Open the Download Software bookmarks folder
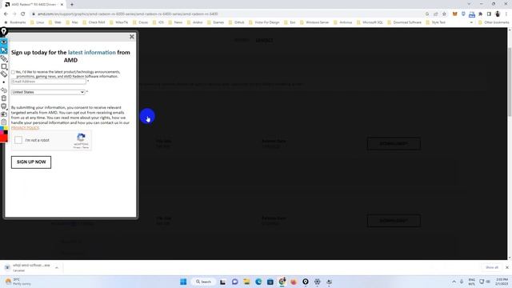512x288 pixels. (x=404, y=22)
